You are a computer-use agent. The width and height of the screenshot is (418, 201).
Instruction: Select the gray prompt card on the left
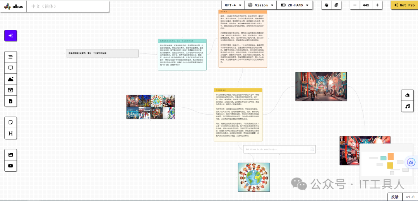pyautogui.click(x=103, y=53)
